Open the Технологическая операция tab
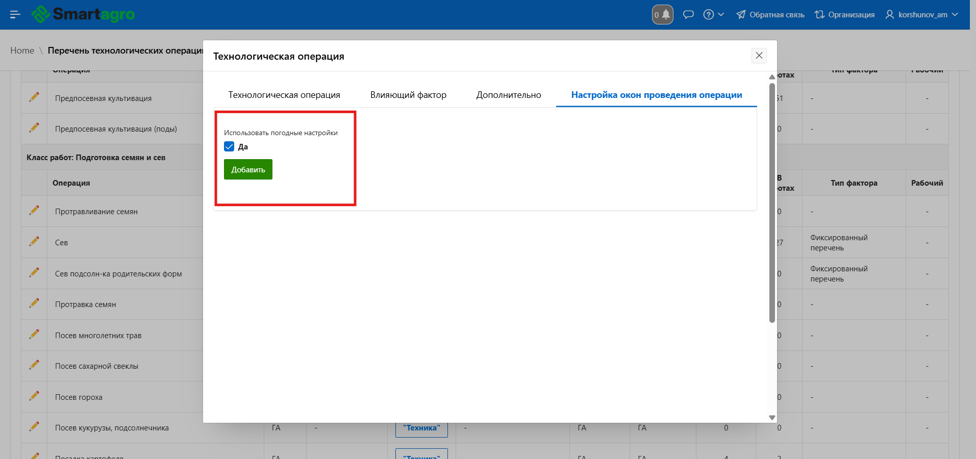This screenshot has width=976, height=459. point(284,95)
